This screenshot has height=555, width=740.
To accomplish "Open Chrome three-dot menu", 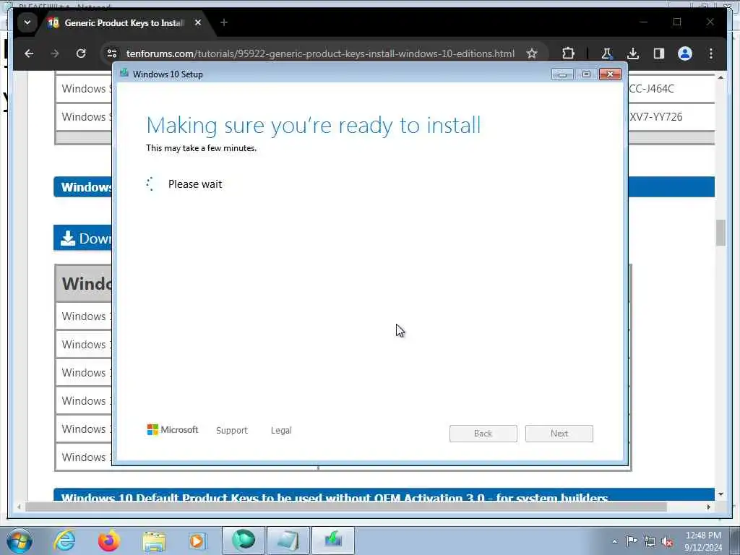I will [x=711, y=53].
